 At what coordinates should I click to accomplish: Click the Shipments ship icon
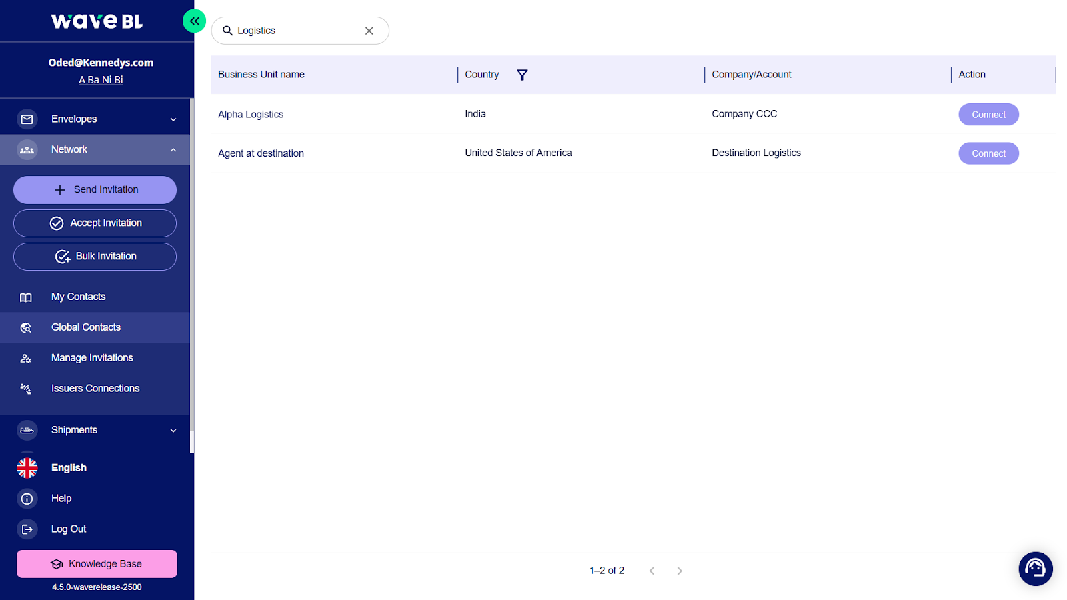27,431
